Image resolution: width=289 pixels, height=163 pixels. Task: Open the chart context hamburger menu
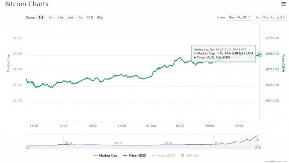(x=284, y=4)
